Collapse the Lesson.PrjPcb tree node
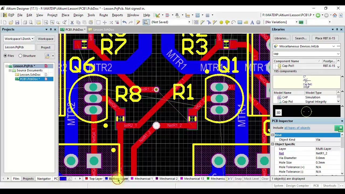345x194 pixels. (7, 66)
